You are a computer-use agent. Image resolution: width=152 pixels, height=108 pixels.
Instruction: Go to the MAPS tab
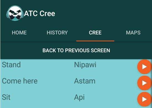pyautogui.click(x=133, y=32)
